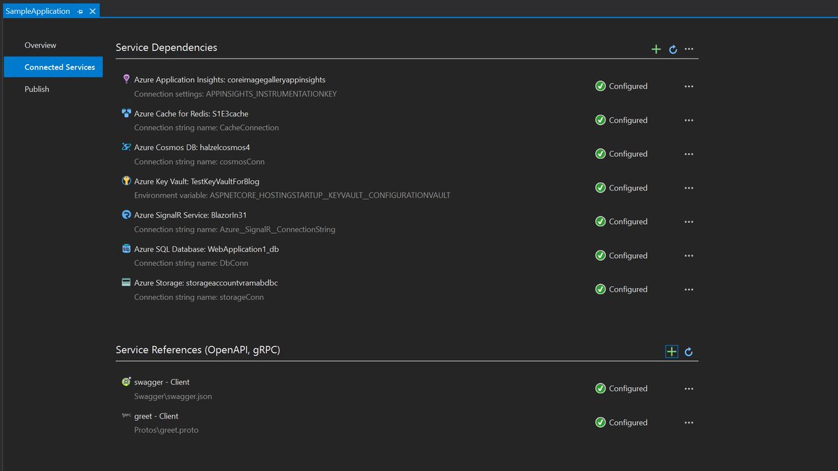Open options menu for Azure SignalR Service

689,221
